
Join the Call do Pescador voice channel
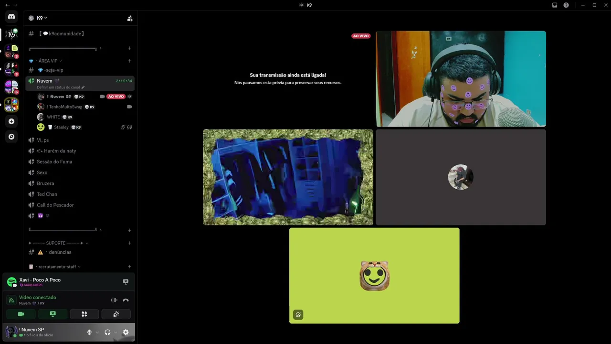pos(80,205)
